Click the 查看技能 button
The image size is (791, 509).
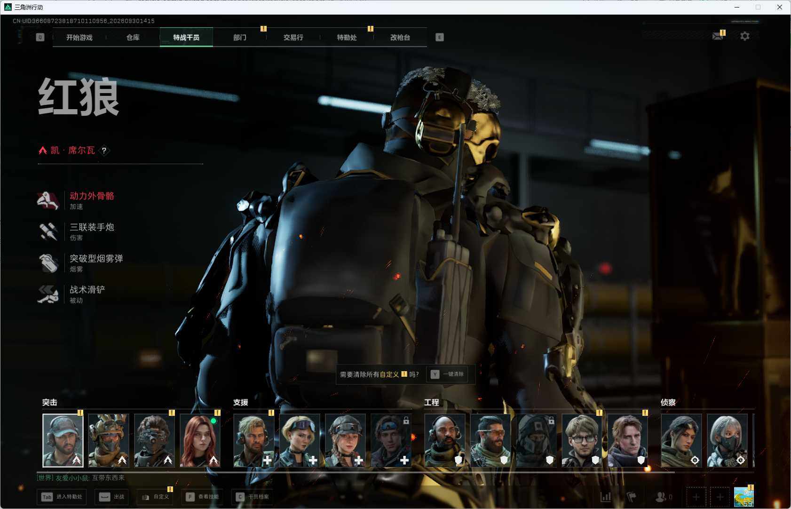[x=203, y=497]
